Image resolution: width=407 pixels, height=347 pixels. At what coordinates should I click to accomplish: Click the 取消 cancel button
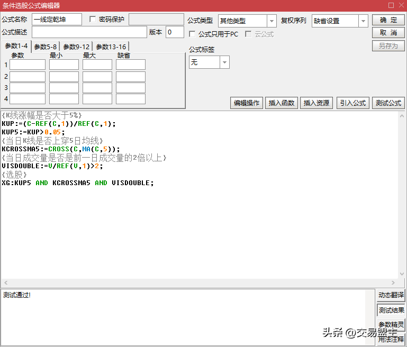tap(388, 33)
